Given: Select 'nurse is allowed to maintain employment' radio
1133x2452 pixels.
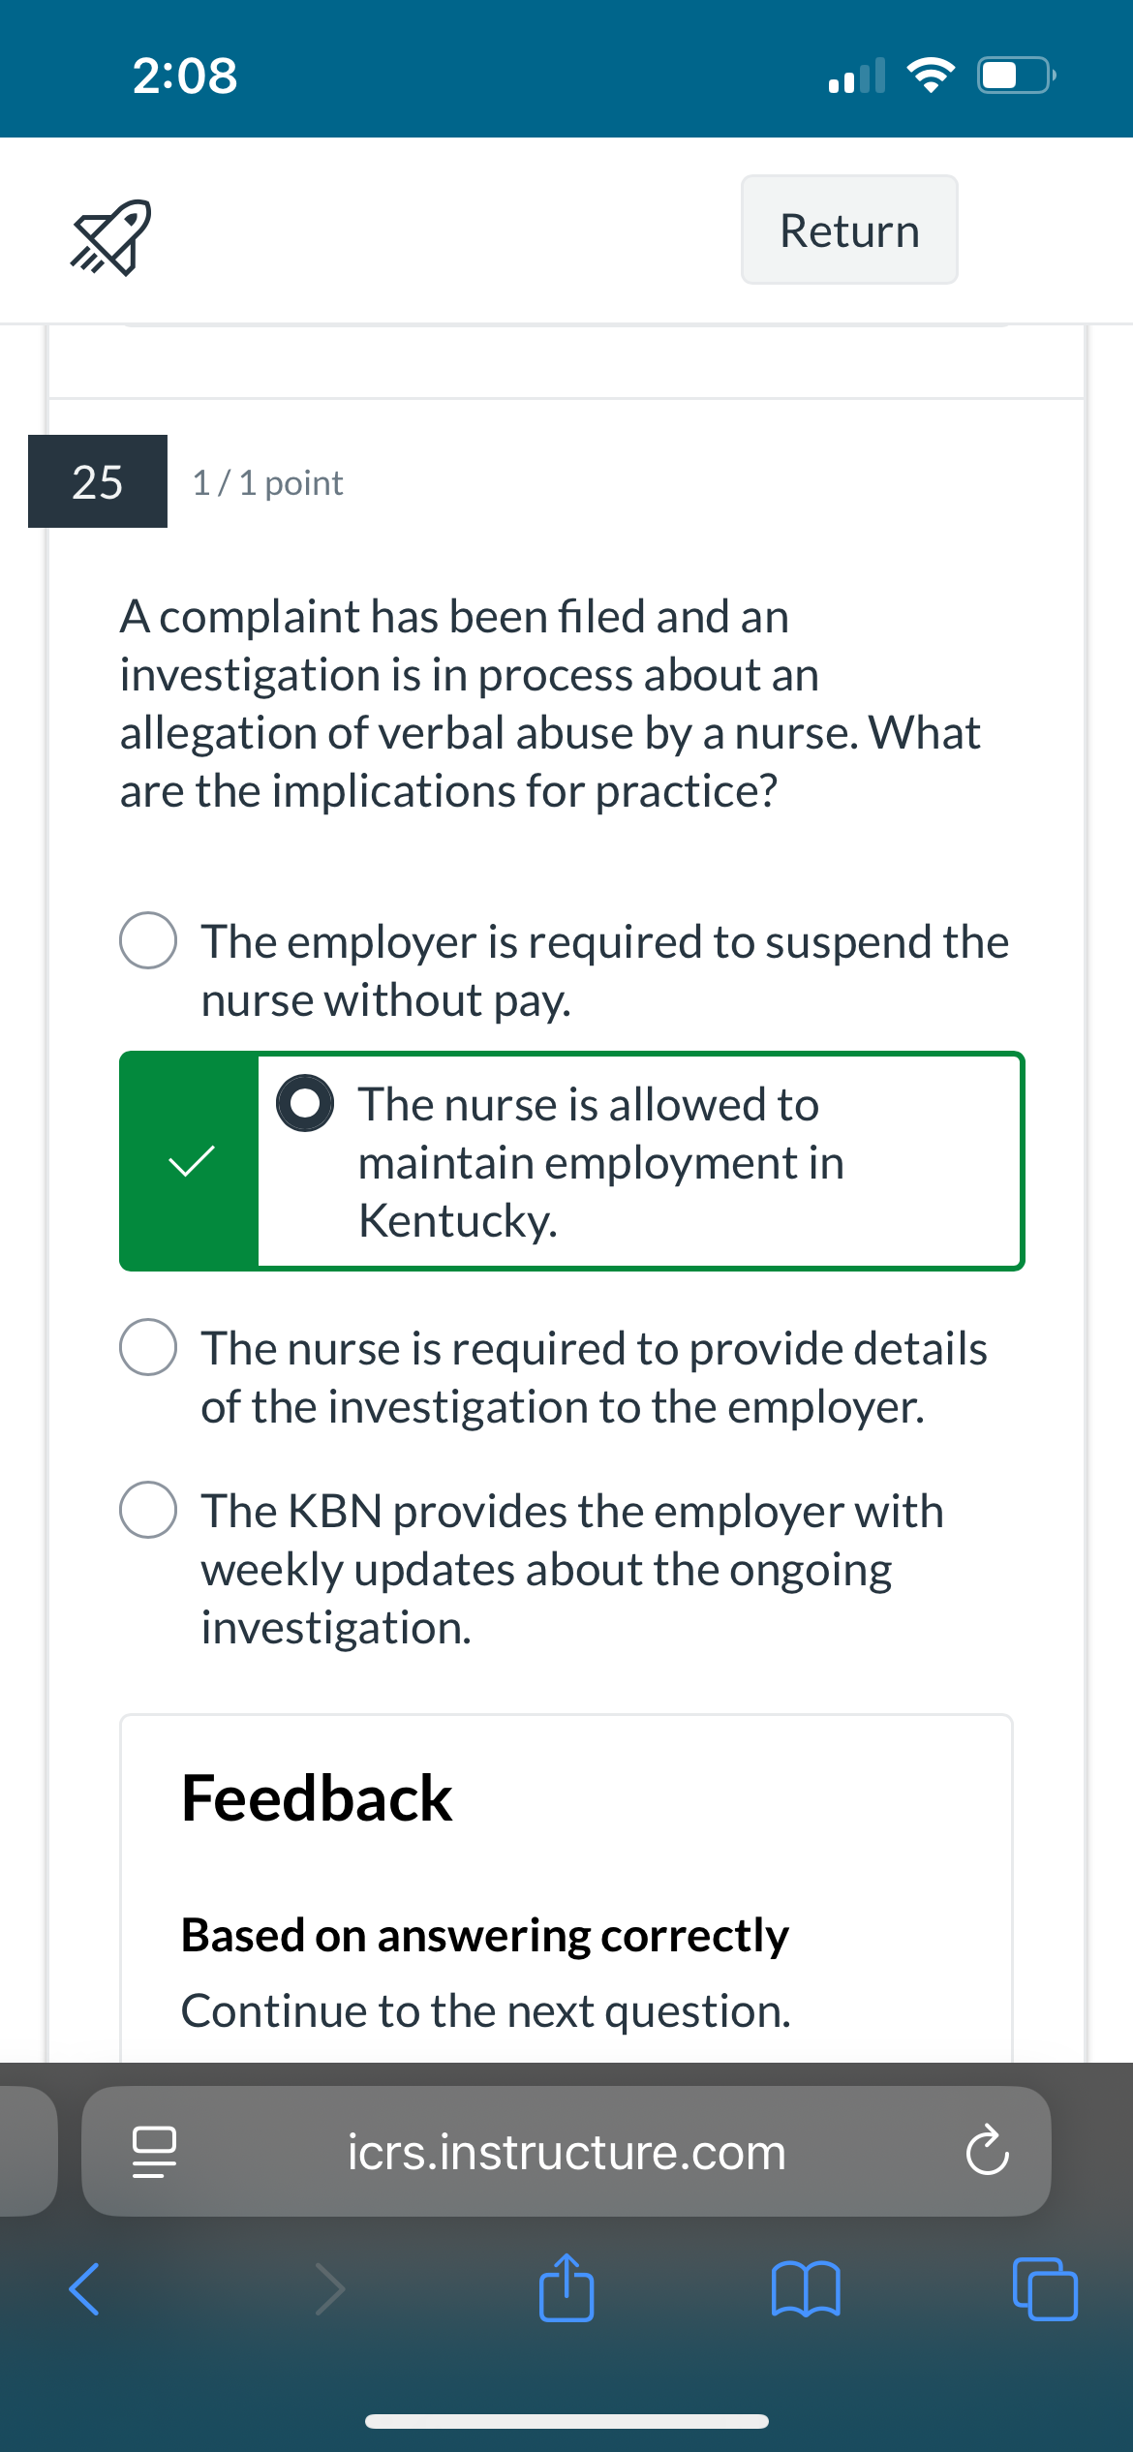Looking at the screenshot, I should [x=305, y=1103].
